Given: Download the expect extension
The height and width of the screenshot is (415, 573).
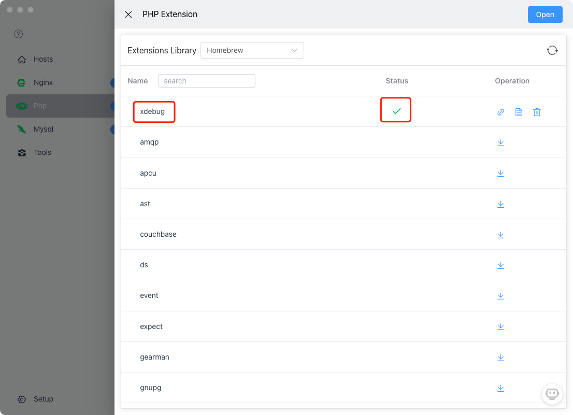Looking at the screenshot, I should click(500, 326).
